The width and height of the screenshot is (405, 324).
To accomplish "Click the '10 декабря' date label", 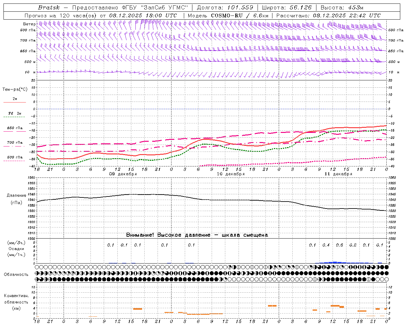I will pyautogui.click(x=231, y=174).
